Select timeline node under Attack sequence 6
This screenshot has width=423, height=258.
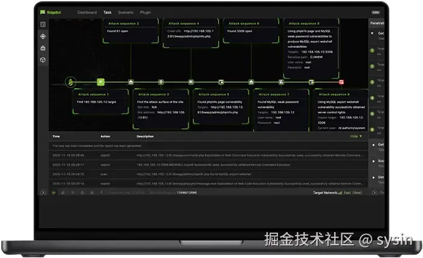point(251,82)
